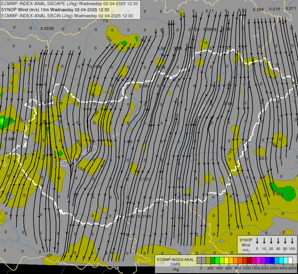298x274 pixels.
Task: Click the map value '0.384'
Action: pyautogui.click(x=9, y=139)
